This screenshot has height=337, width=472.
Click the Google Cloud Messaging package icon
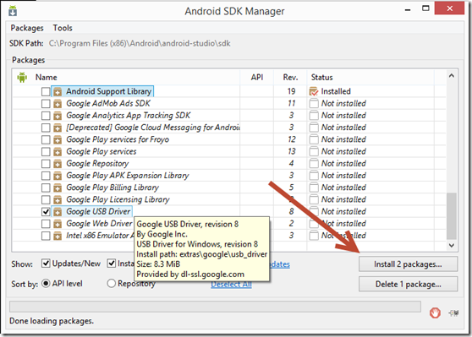(x=58, y=128)
